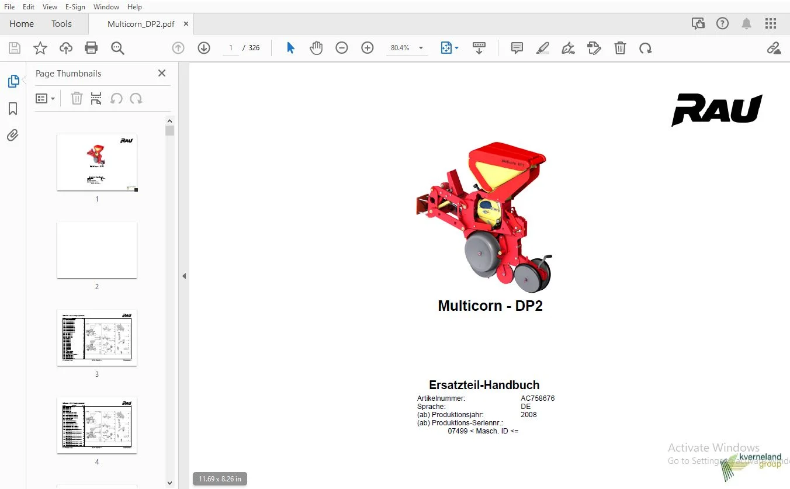Click the 11.69 x 8.26 in page size label
The width and height of the screenshot is (790, 489).
(220, 479)
